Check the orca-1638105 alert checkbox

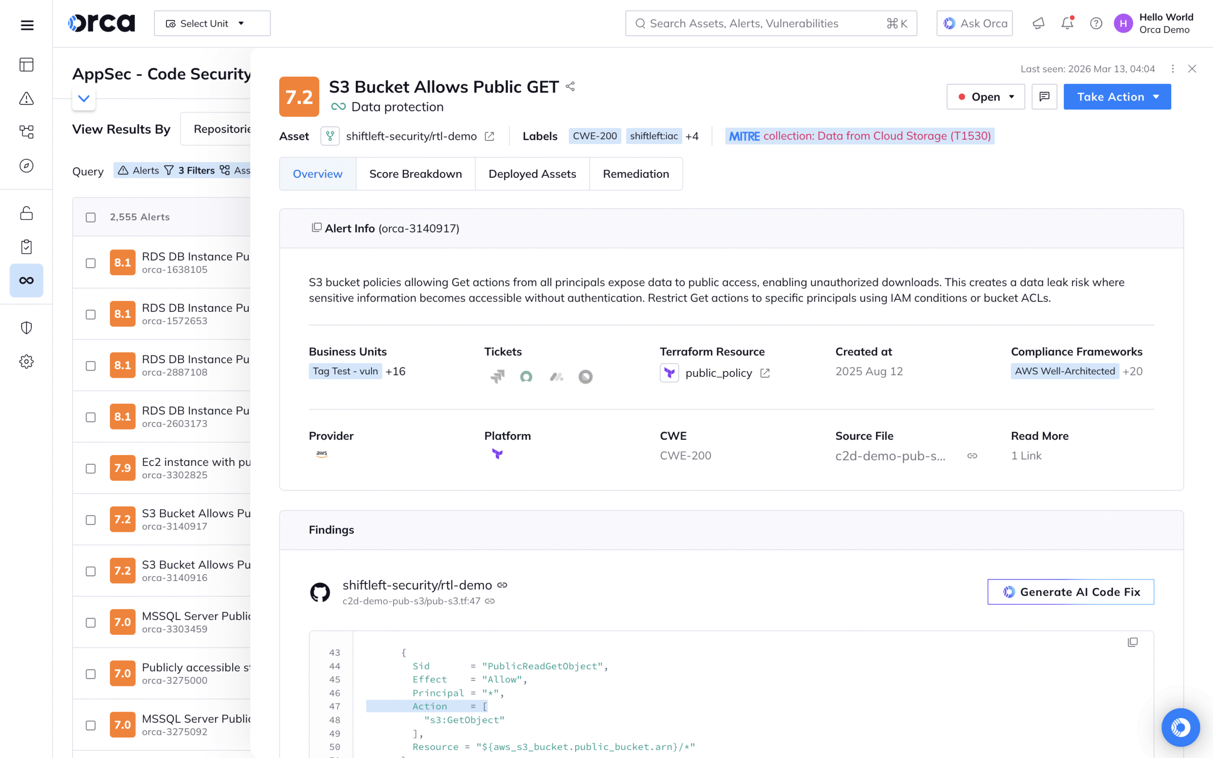(91, 263)
